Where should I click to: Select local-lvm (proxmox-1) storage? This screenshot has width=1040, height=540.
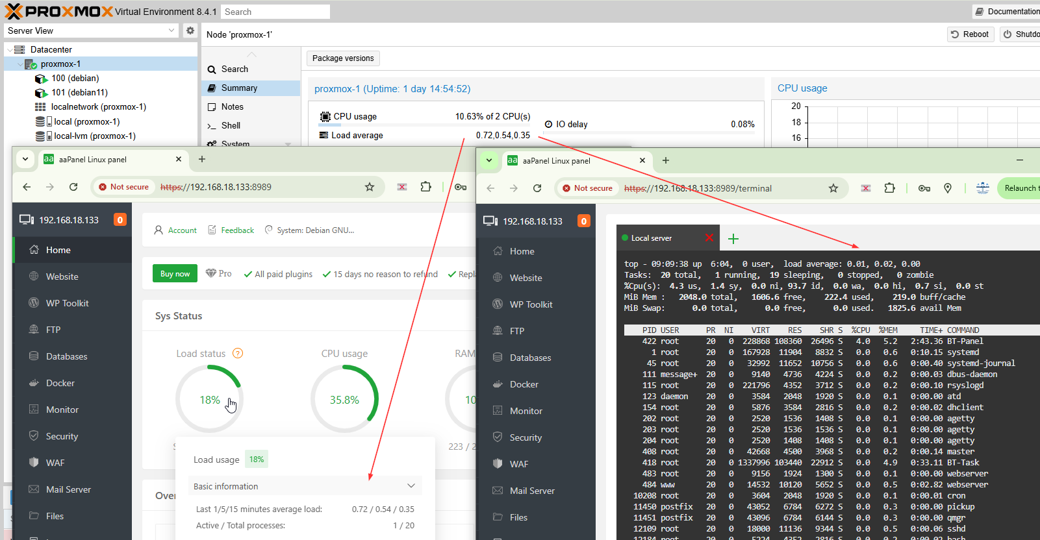[95, 136]
